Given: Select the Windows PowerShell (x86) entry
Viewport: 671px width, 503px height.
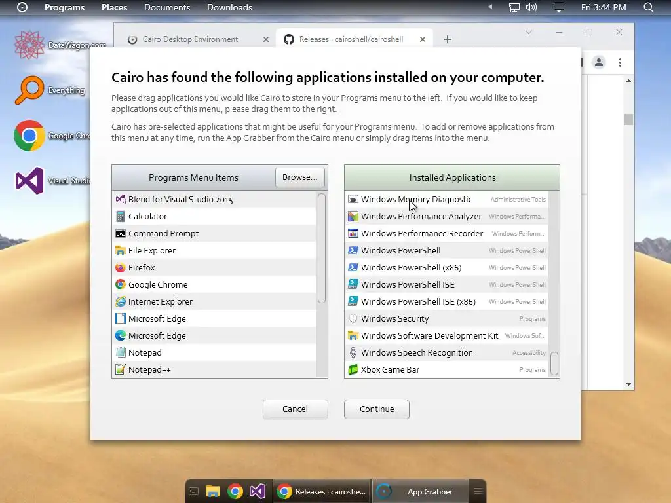Looking at the screenshot, I should 447,268.
